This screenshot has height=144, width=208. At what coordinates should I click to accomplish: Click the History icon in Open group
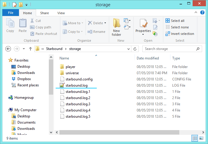click(x=155, y=34)
